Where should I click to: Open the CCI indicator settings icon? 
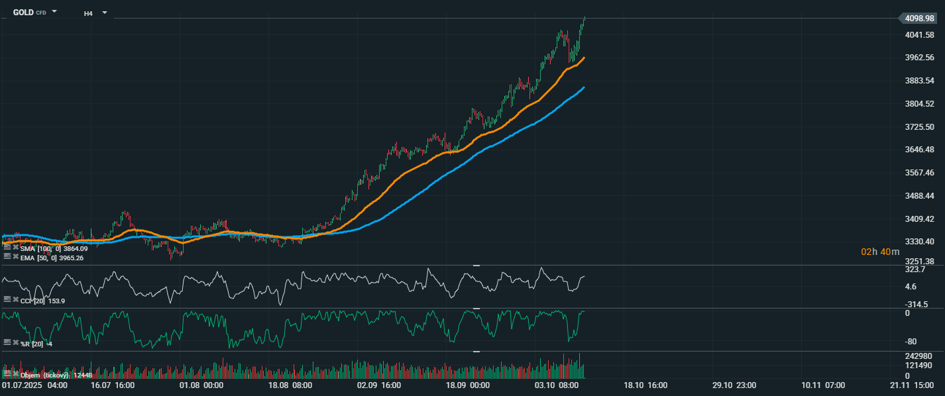(x=7, y=300)
